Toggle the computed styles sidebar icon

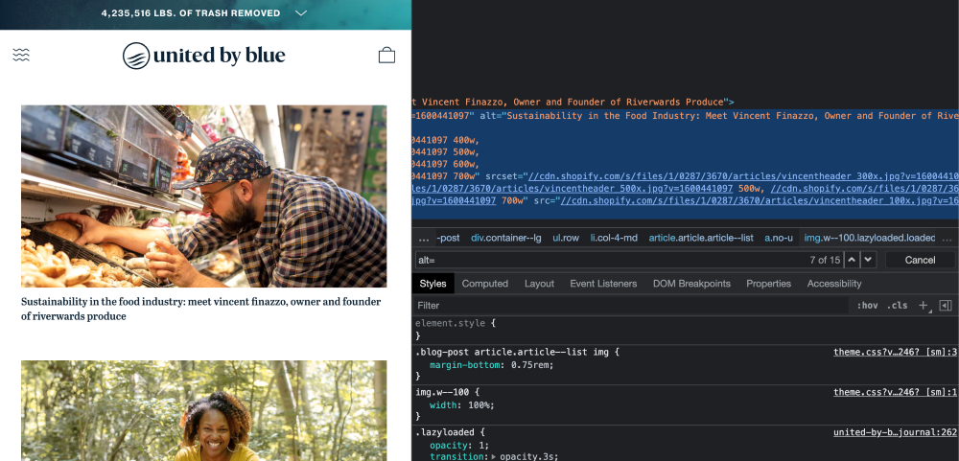(x=945, y=305)
